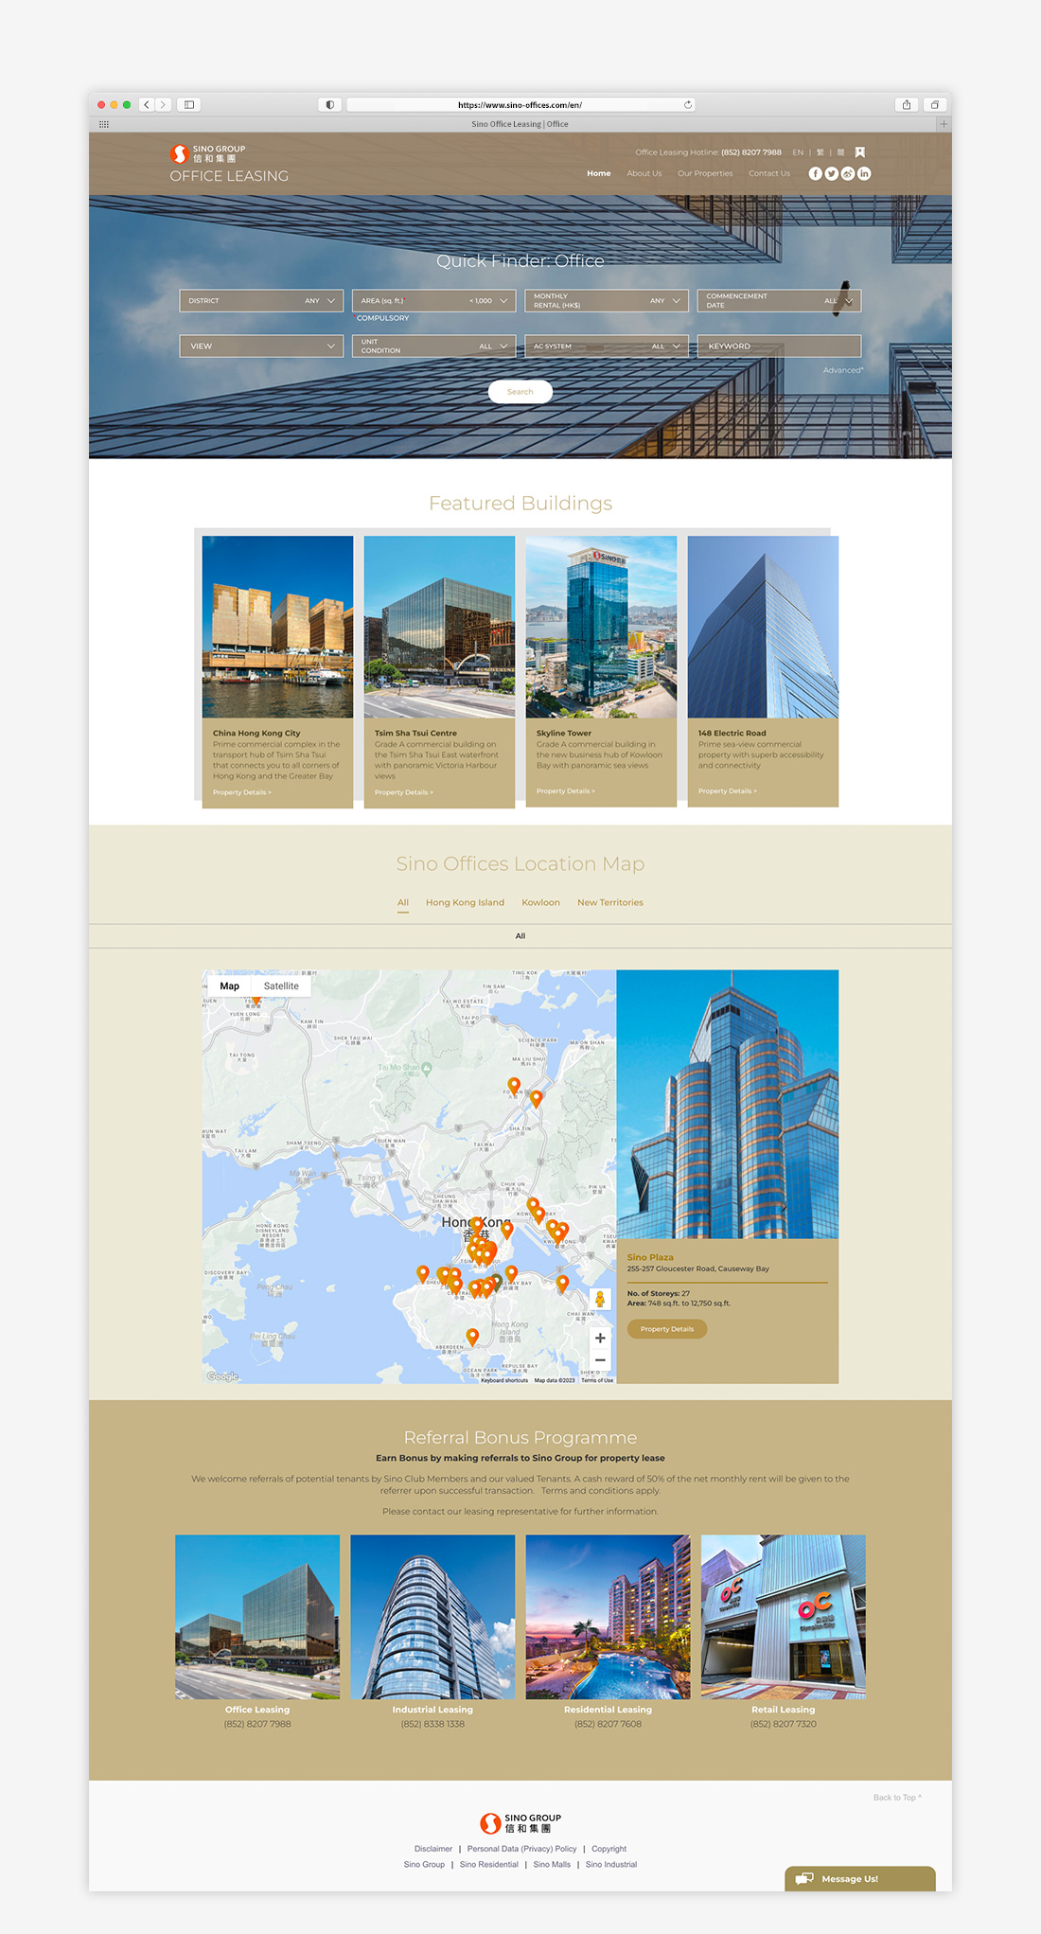Open the Contact Us menu item
The width and height of the screenshot is (1041, 1934).
[x=769, y=173]
